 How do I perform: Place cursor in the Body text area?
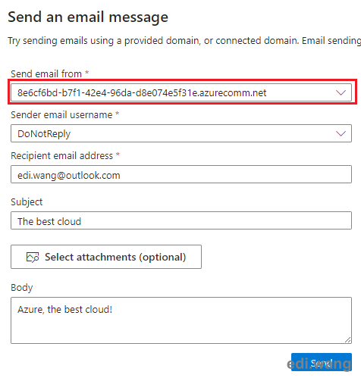click(x=181, y=320)
